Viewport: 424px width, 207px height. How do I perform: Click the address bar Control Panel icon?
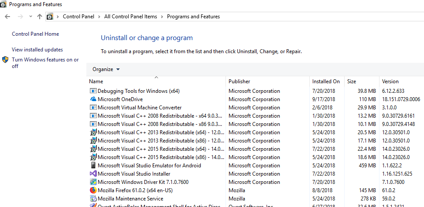point(49,17)
